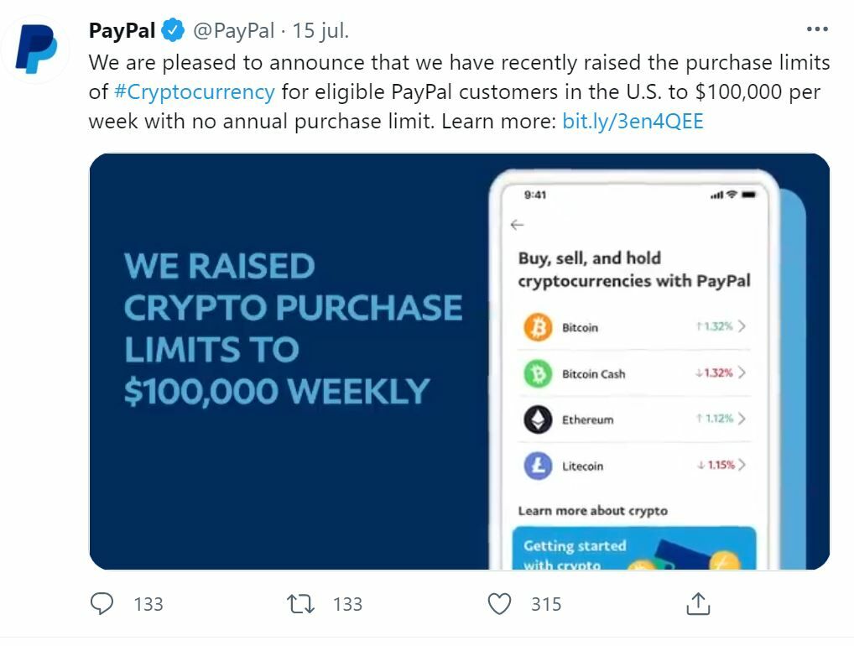Open the @PayPal handle

pos(234,31)
